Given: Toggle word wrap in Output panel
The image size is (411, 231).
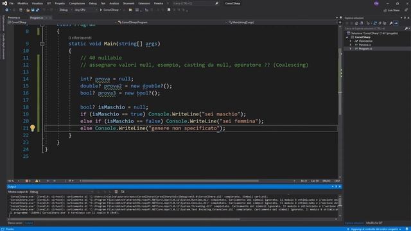Looking at the screenshot, I should 123,192.
